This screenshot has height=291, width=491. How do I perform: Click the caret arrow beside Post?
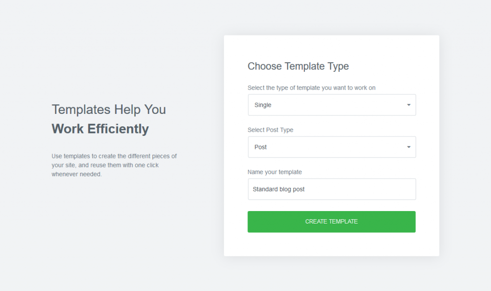coord(409,147)
